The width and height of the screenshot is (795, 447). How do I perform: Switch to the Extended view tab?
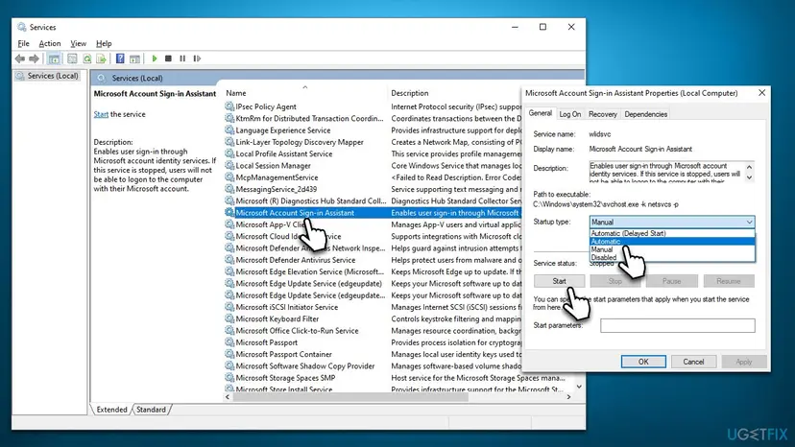111,410
